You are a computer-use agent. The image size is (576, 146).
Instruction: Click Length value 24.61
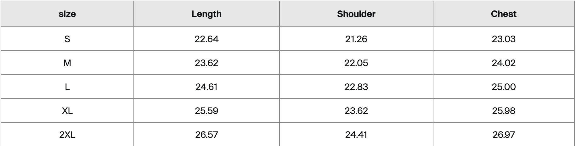(x=206, y=87)
